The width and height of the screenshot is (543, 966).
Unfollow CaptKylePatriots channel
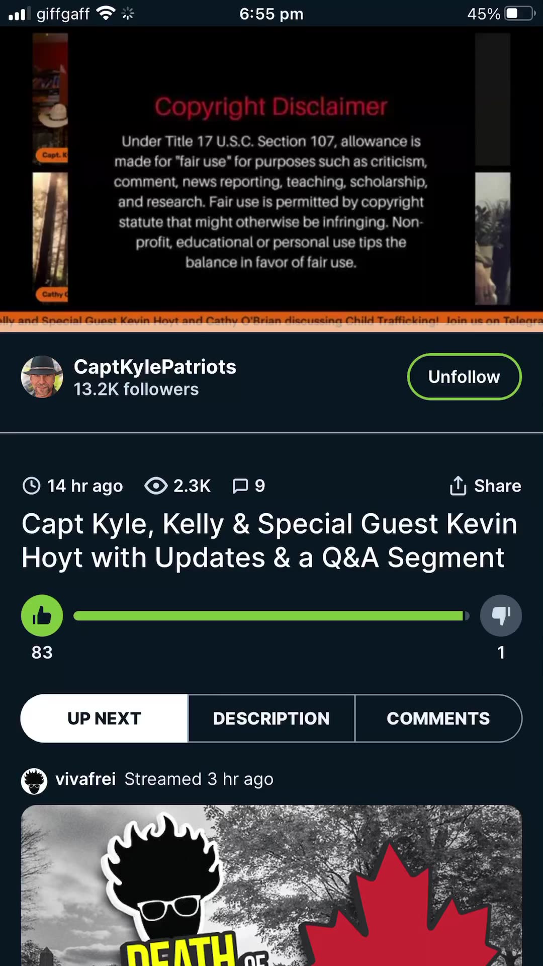pyautogui.click(x=464, y=377)
